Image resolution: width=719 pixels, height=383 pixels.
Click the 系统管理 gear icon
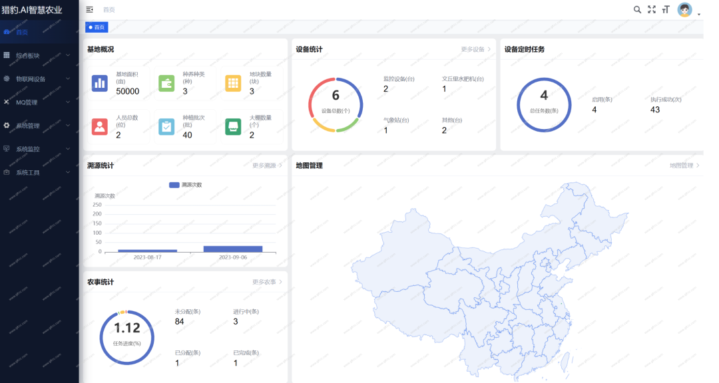(x=7, y=126)
